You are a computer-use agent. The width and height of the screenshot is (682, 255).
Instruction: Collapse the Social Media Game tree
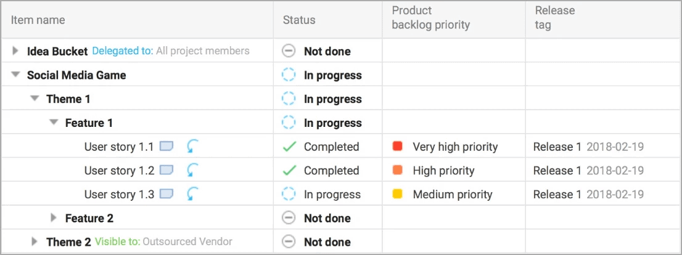coord(15,75)
